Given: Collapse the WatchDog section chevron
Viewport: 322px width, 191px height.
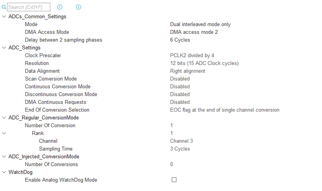Looking at the screenshot, I should pos(4,172).
